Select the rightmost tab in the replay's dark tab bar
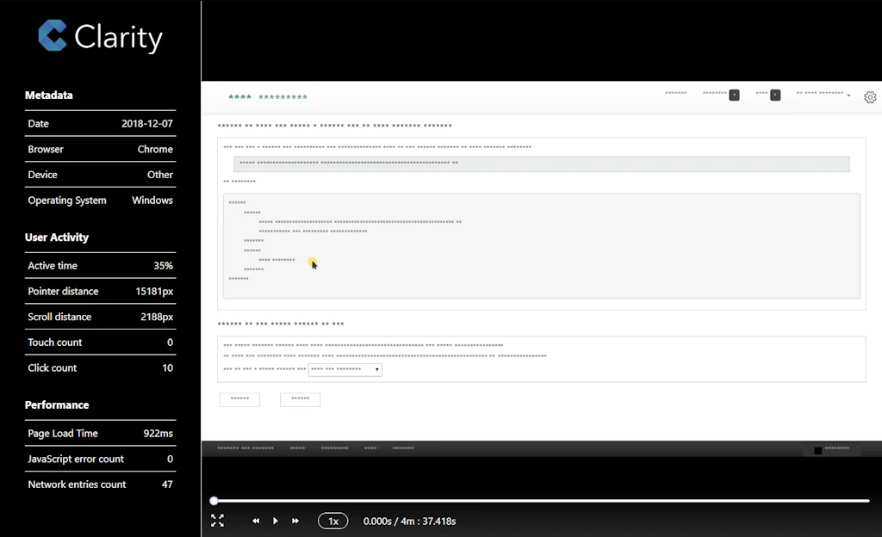 403,447
